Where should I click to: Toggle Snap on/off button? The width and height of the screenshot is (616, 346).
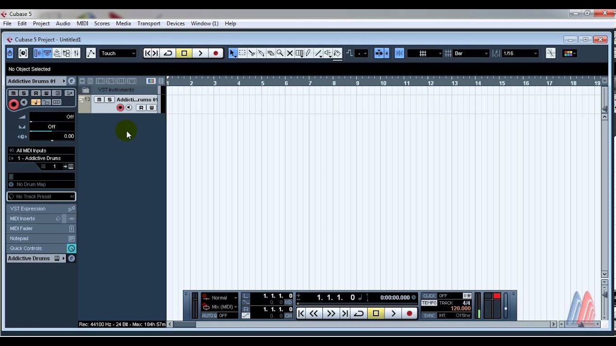(399, 53)
